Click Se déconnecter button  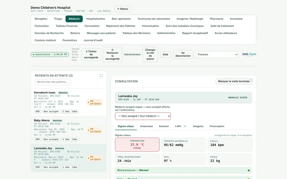point(183,54)
